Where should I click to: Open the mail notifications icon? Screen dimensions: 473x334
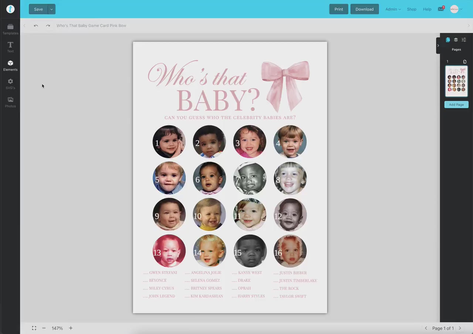[x=441, y=9]
